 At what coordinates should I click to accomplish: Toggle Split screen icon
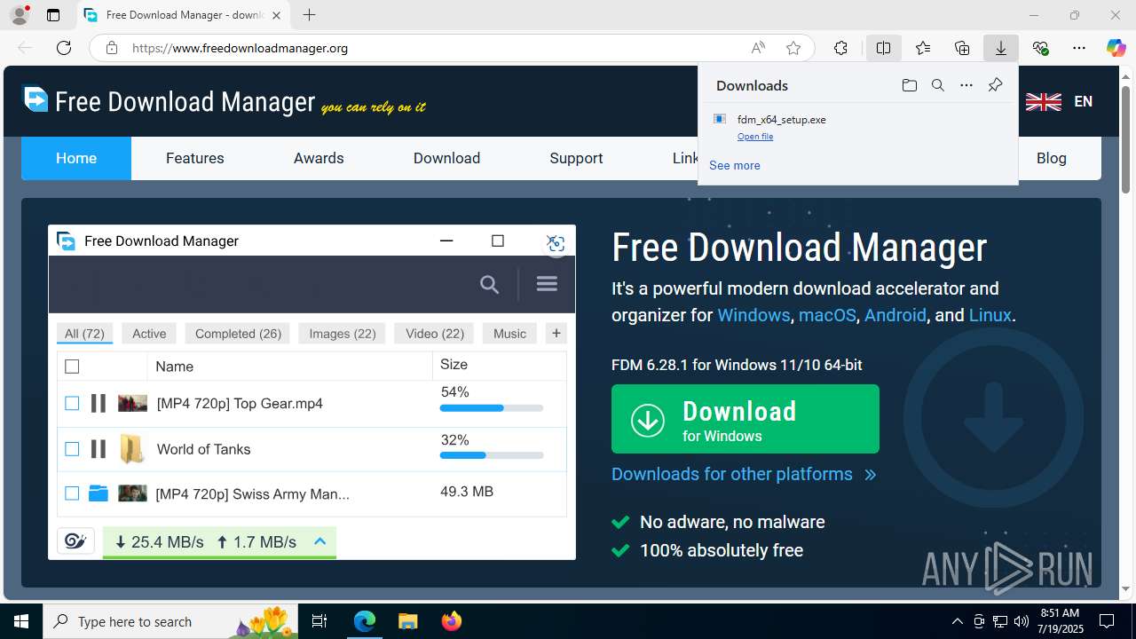coord(883,48)
